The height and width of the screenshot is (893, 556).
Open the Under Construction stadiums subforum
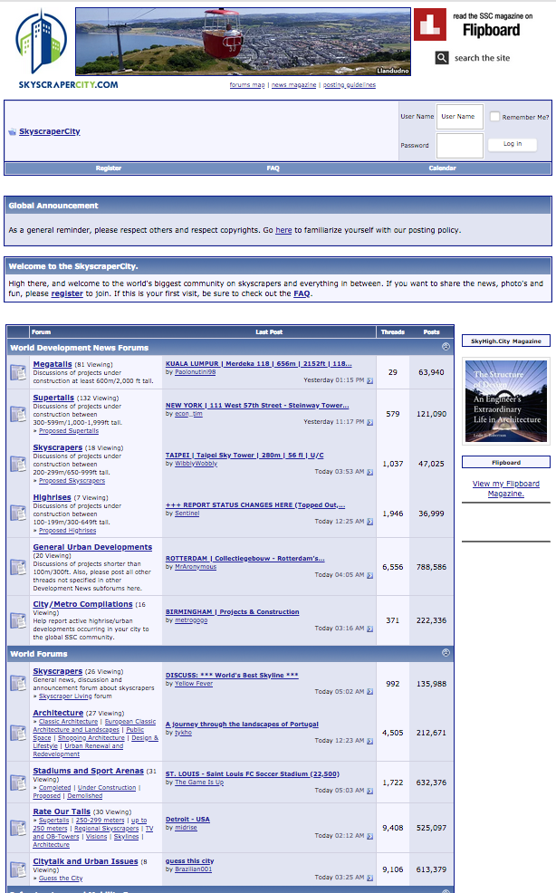pos(107,788)
